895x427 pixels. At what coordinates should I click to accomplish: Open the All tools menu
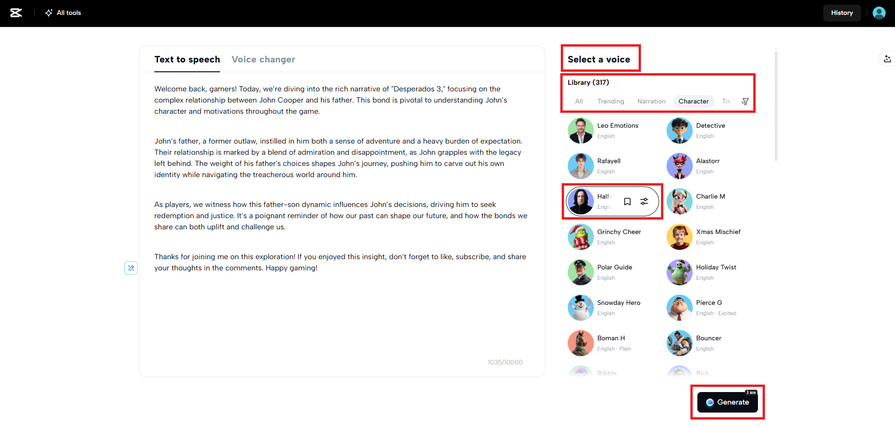[63, 13]
